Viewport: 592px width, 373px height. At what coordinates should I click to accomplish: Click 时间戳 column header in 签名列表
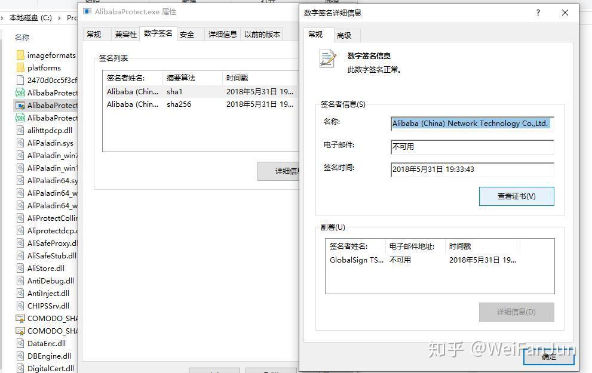260,78
